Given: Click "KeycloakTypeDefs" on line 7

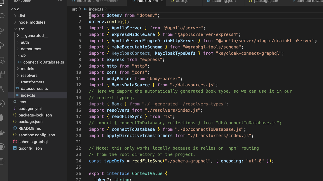Looking at the screenshot, I should point(175,53).
